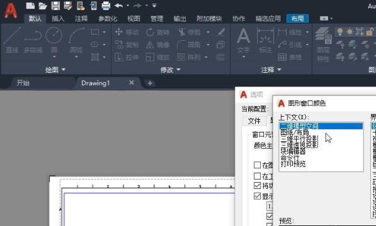Select the Trim (修剪) tool
376x226 pixels.
click(x=189, y=32)
